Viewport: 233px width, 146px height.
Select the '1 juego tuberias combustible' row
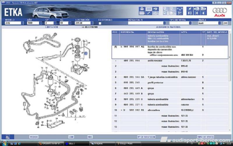click(170, 77)
